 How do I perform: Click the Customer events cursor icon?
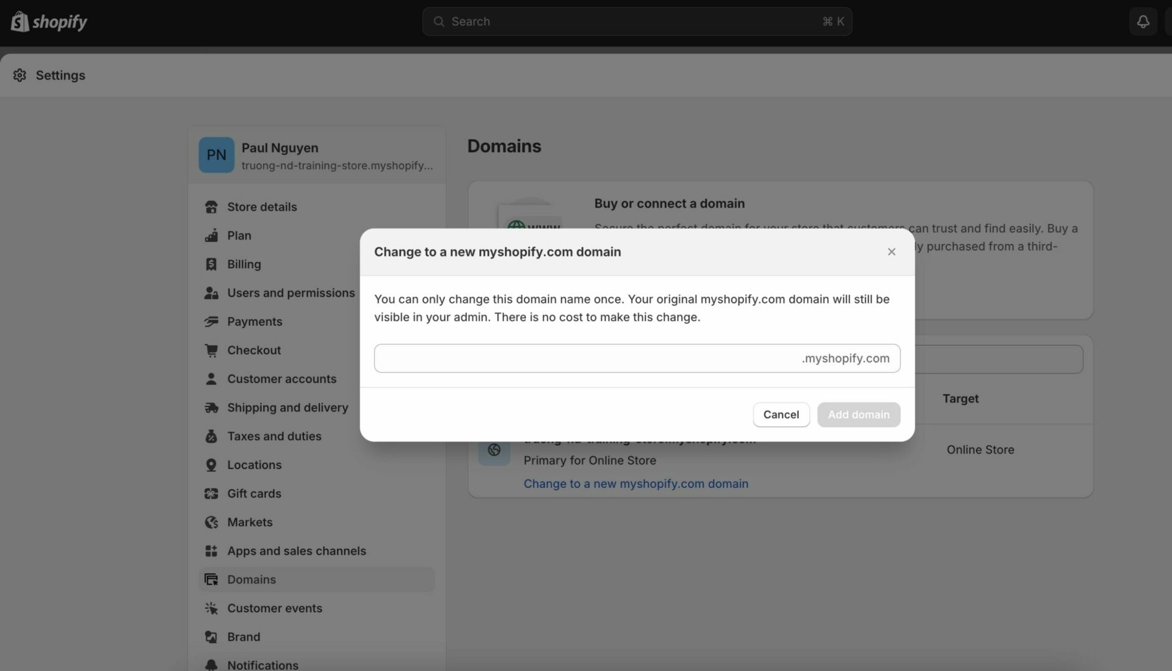[211, 609]
